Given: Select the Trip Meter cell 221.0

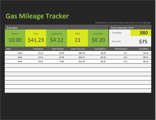Looking at the screenshot, I should pyautogui.click(x=40, y=53).
